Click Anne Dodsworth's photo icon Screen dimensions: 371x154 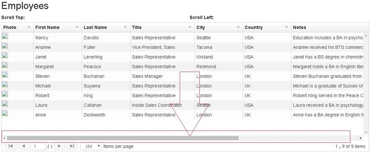pyautogui.click(x=5, y=113)
